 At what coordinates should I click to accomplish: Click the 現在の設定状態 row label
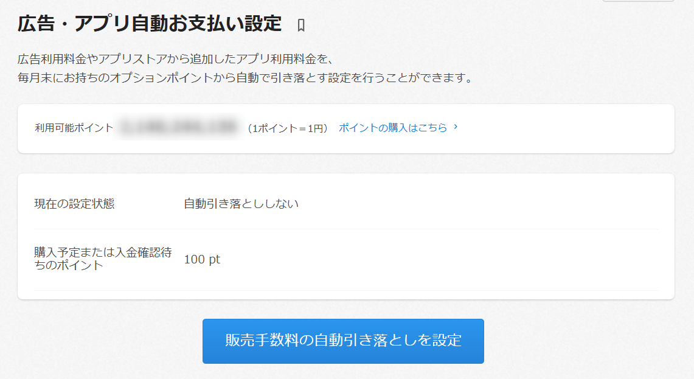[74, 204]
